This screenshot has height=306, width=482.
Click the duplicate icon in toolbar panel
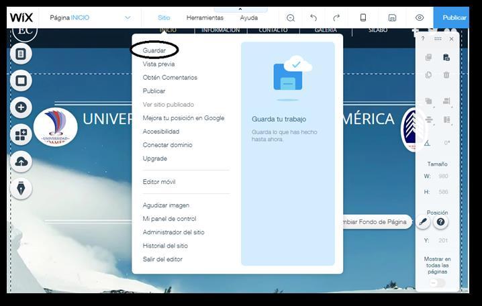coord(428,74)
